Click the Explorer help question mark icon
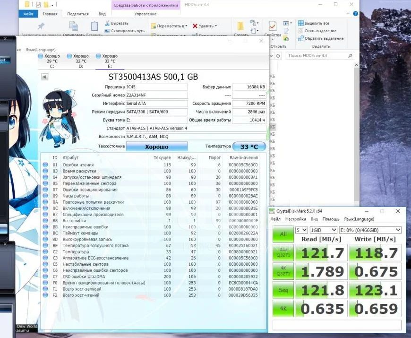This screenshot has width=411, height=338. pyautogui.click(x=355, y=14)
